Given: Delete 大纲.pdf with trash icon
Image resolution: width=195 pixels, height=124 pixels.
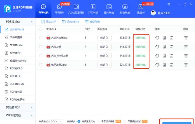Looking at the screenshot, I should [x=186, y=46].
